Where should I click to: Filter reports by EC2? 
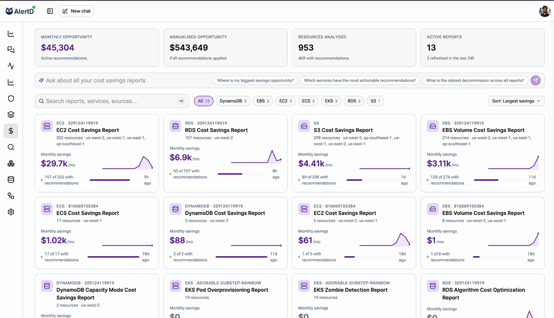[x=286, y=101]
